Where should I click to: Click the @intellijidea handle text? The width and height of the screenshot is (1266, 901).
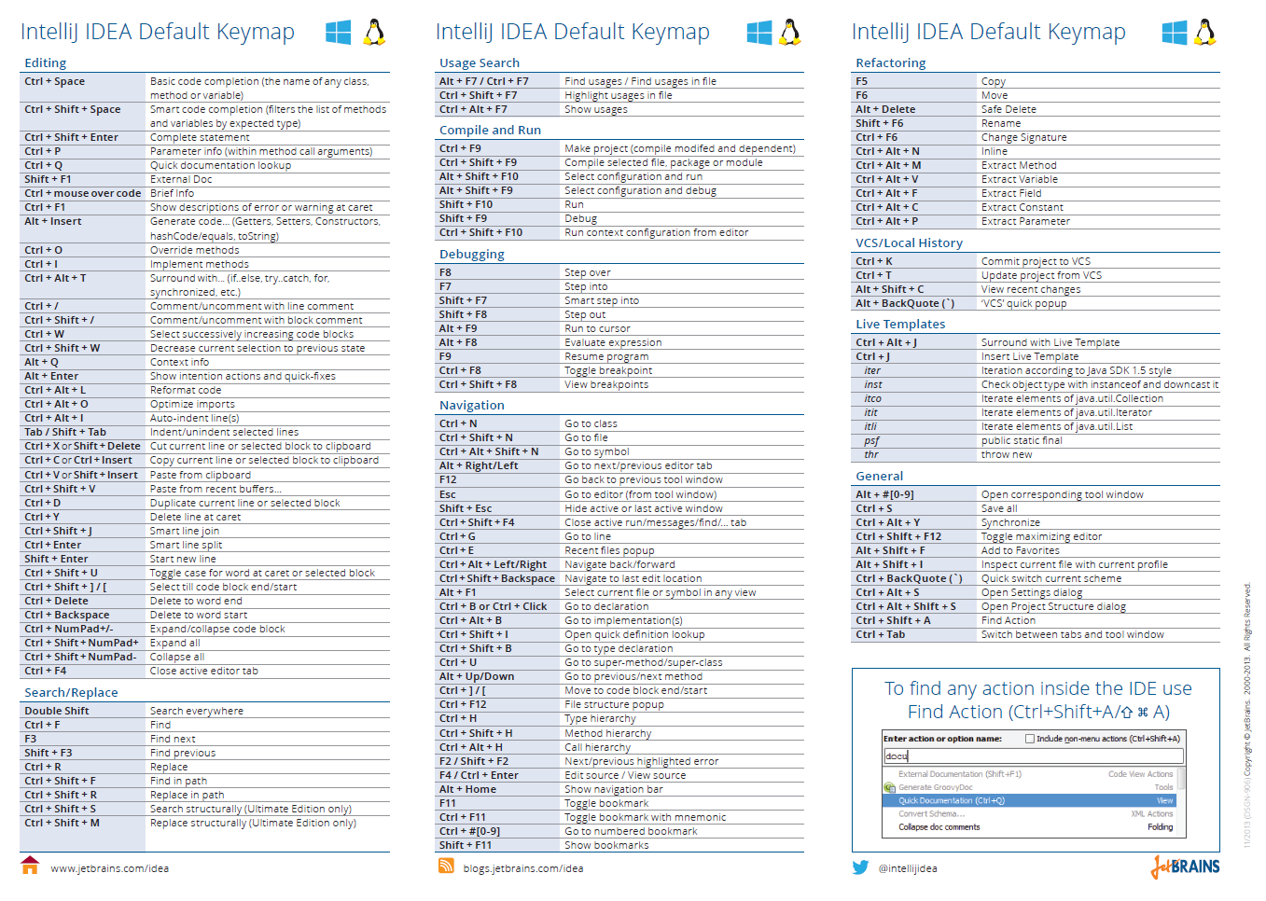pos(910,867)
